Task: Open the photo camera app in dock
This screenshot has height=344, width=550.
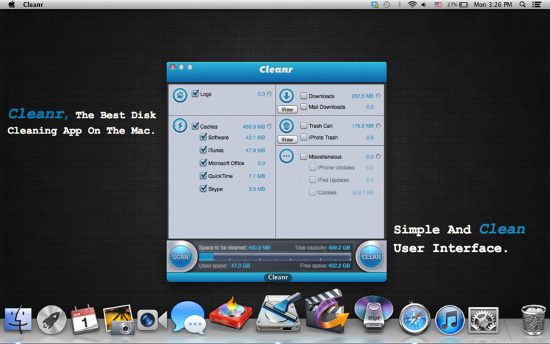Action: [118, 320]
